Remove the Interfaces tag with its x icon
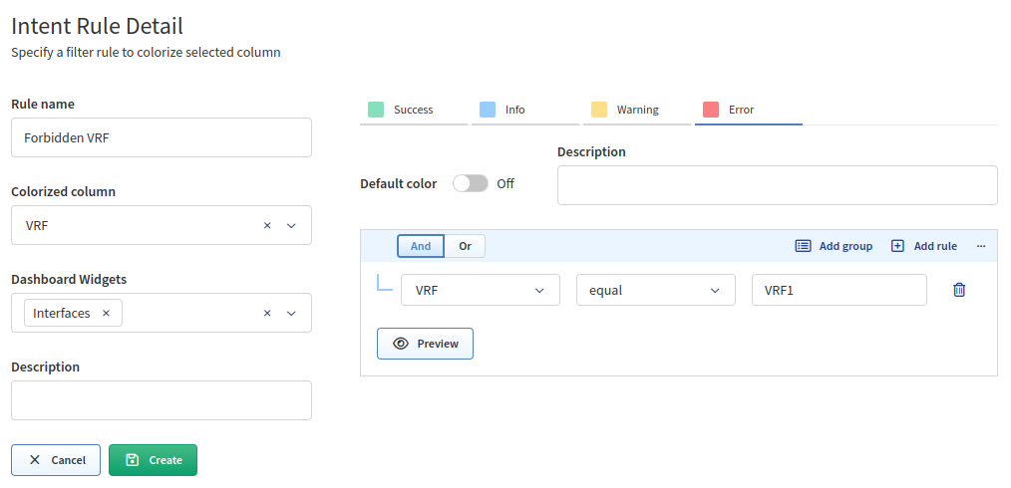 106,313
